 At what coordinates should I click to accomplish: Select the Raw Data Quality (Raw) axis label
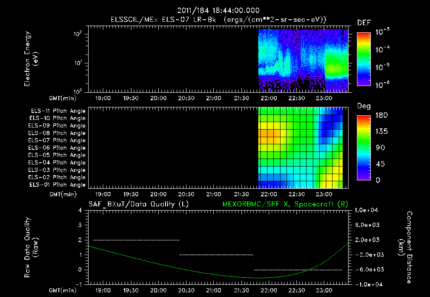[x=31, y=247]
